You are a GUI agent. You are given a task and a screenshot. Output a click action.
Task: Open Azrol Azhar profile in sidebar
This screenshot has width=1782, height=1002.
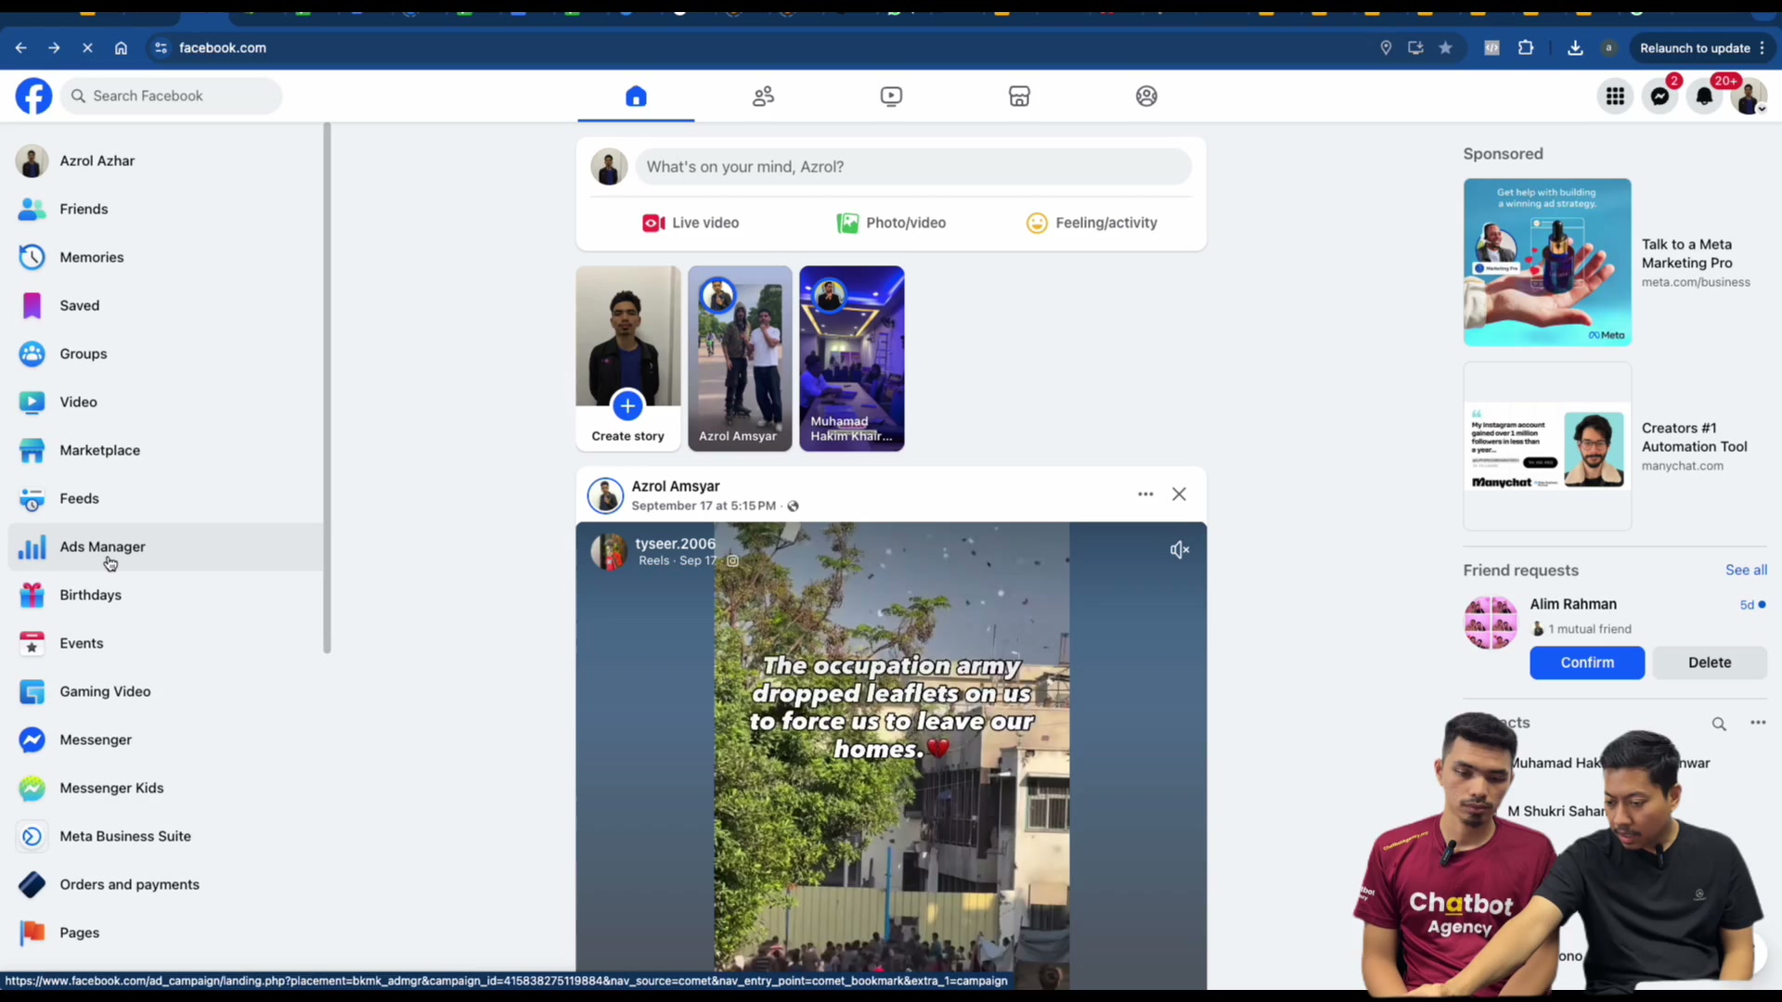pyautogui.click(x=165, y=161)
